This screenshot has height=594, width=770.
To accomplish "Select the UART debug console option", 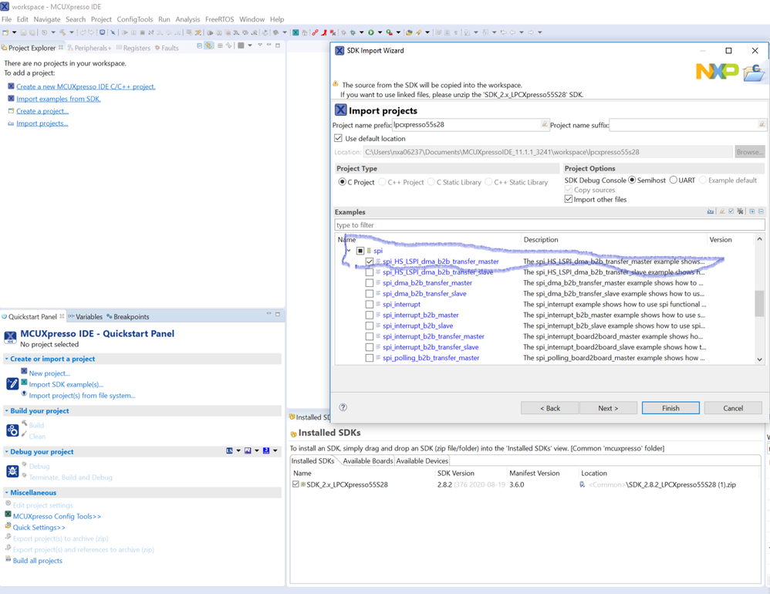I will point(674,181).
